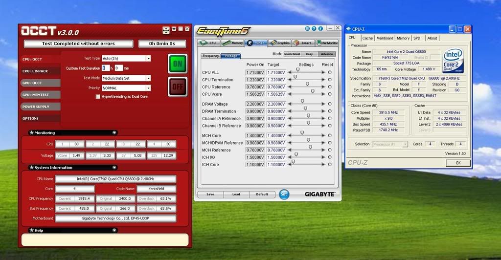Open the Priority dropdown

148,88
